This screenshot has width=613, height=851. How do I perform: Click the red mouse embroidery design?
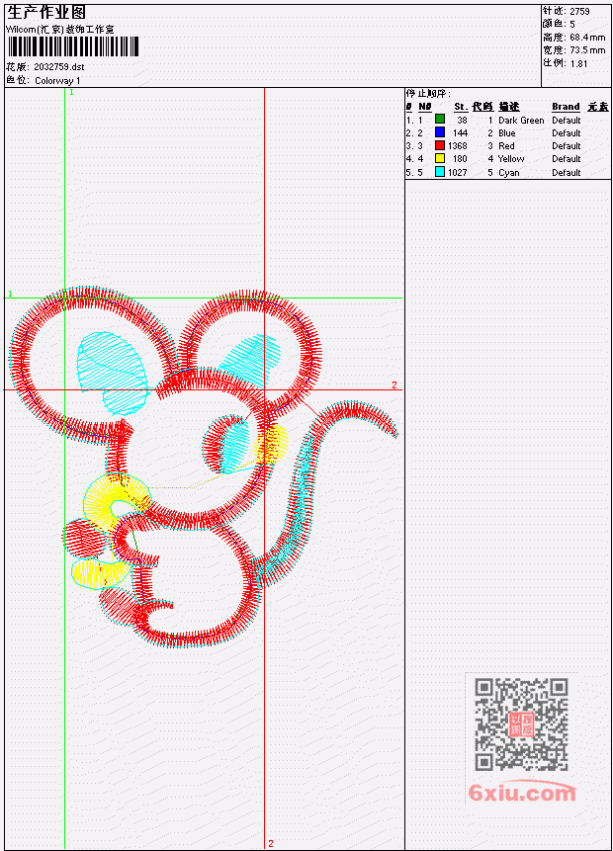coord(203,467)
